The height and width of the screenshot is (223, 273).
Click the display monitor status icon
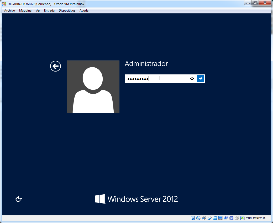(x=220, y=218)
